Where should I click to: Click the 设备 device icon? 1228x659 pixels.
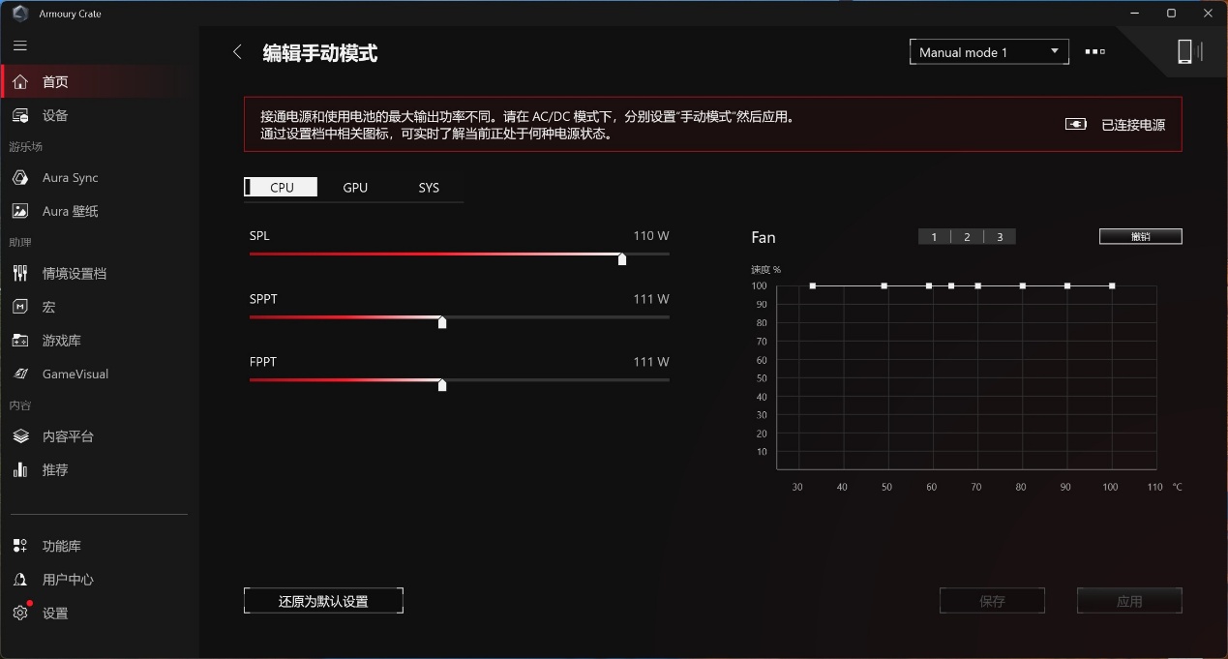pos(20,115)
